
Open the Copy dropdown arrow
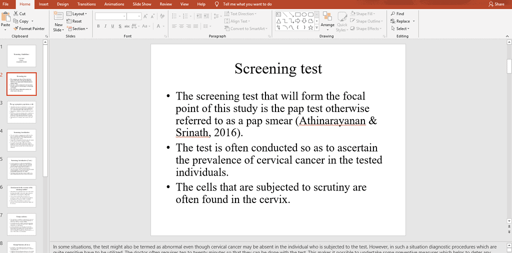pyautogui.click(x=32, y=21)
